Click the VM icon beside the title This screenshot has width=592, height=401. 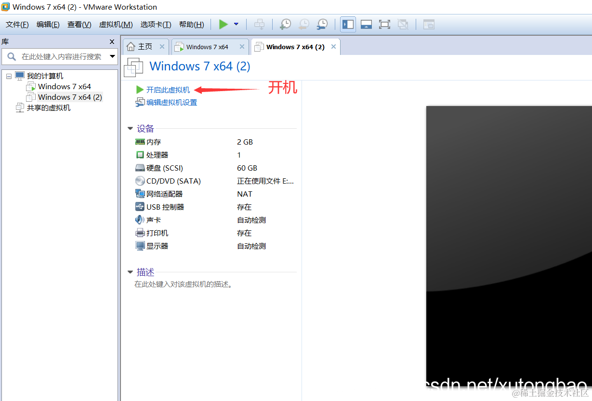pos(133,67)
